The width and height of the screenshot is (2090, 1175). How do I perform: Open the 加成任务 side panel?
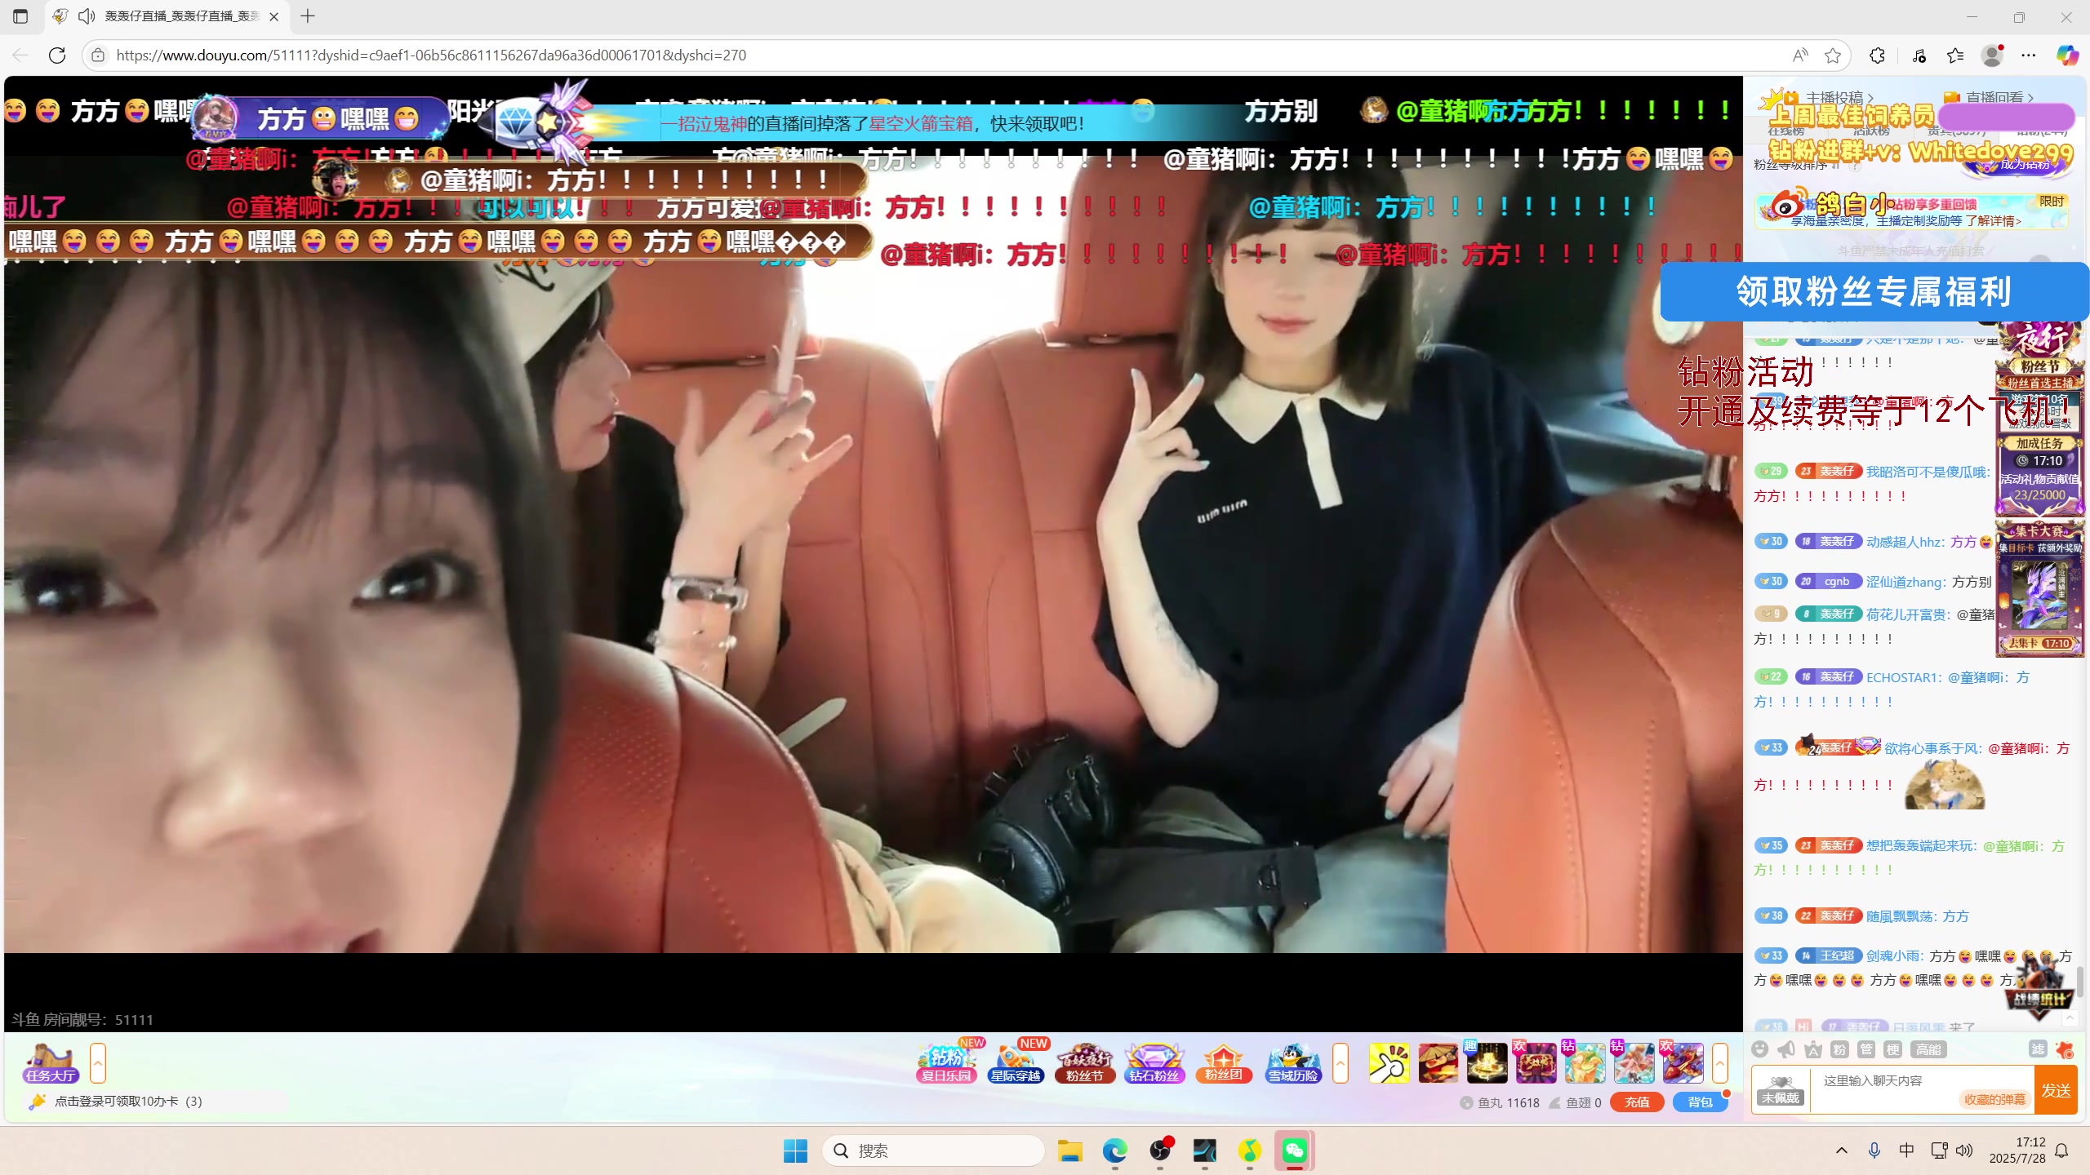(x=2039, y=476)
